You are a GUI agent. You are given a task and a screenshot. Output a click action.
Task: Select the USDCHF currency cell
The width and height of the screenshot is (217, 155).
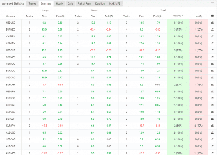[10, 50]
